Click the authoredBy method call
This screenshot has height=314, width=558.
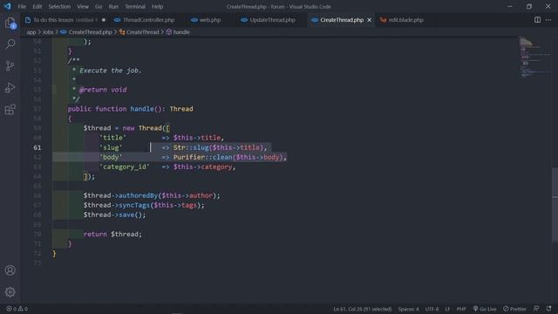pos(138,195)
